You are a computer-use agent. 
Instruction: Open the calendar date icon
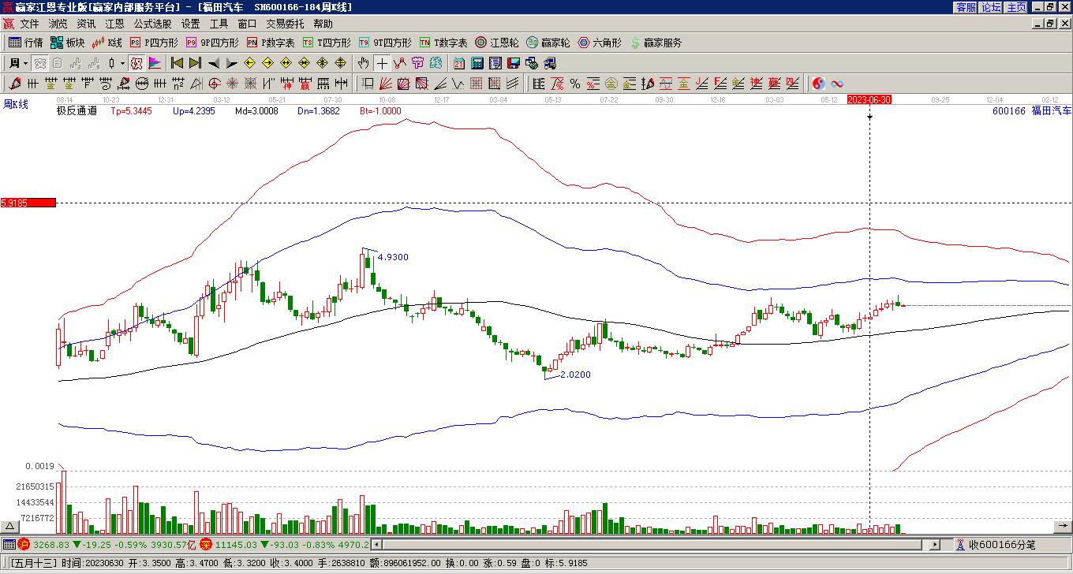(x=458, y=63)
